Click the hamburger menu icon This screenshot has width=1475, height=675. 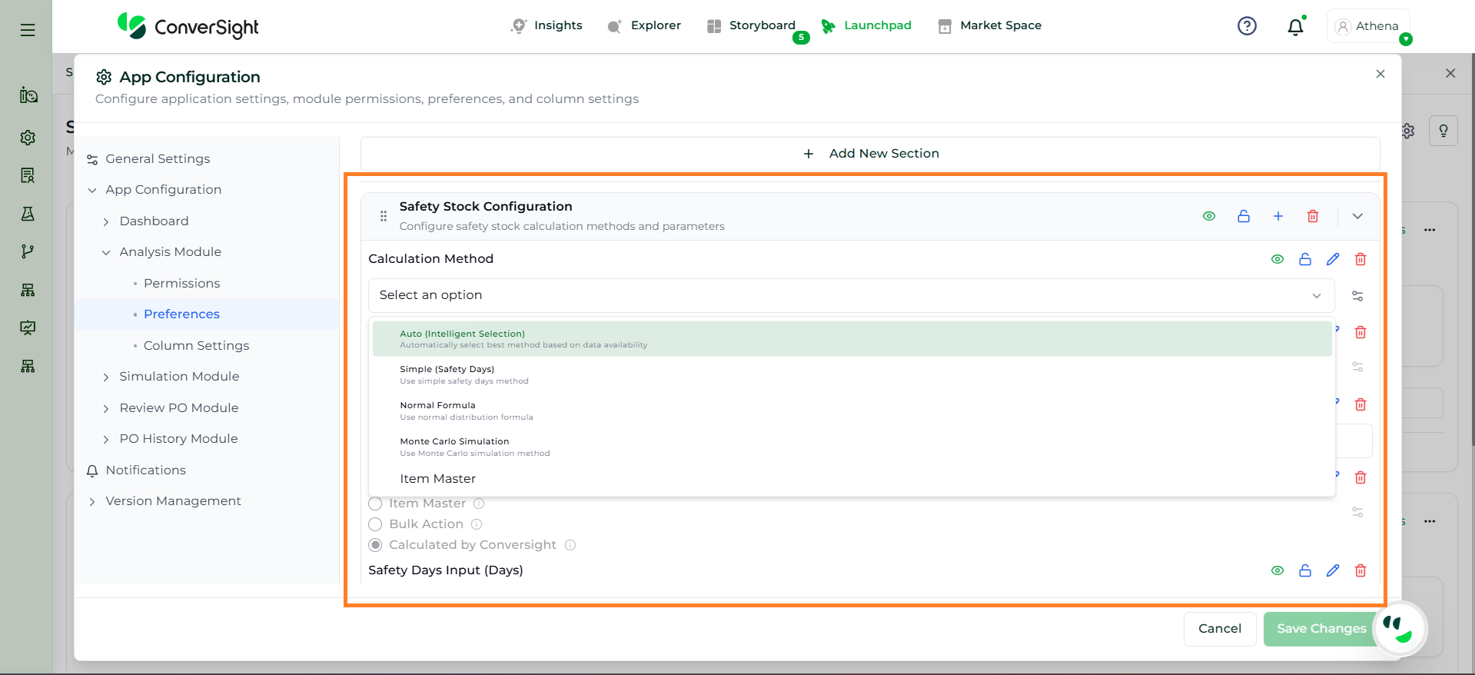[x=28, y=30]
